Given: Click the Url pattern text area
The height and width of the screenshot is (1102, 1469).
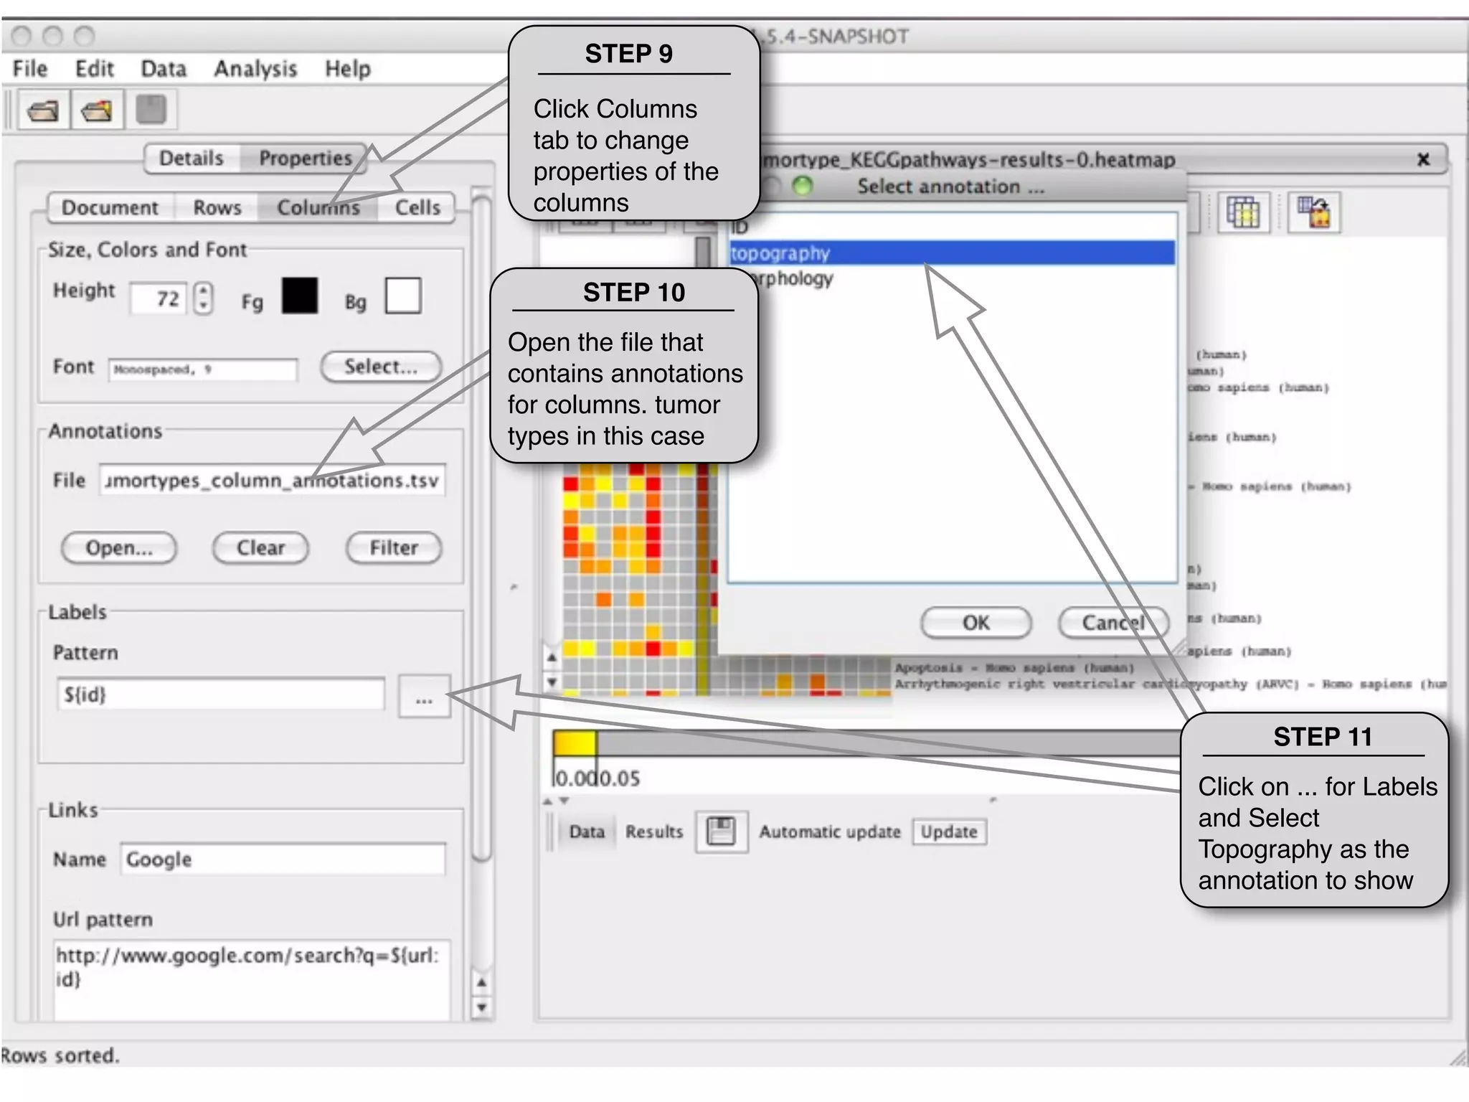Looking at the screenshot, I should click(252, 980).
